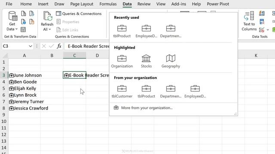Switch to the View tab
Viewport: 275px width, 154px height.
point(161,4)
